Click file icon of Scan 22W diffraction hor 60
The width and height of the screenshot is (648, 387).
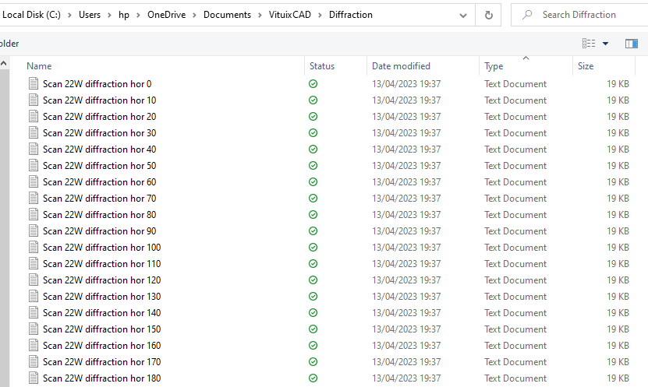click(x=34, y=182)
